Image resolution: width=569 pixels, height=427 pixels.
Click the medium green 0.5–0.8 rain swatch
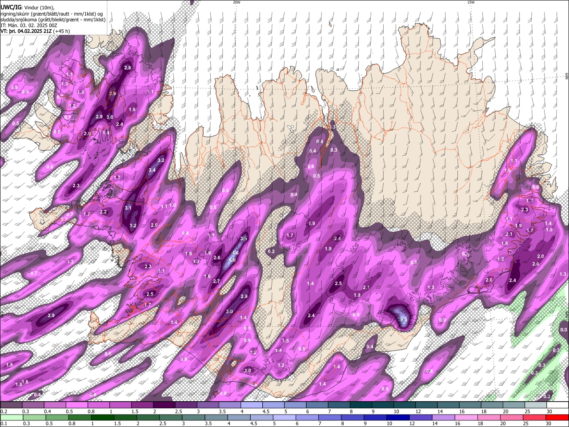57,418
